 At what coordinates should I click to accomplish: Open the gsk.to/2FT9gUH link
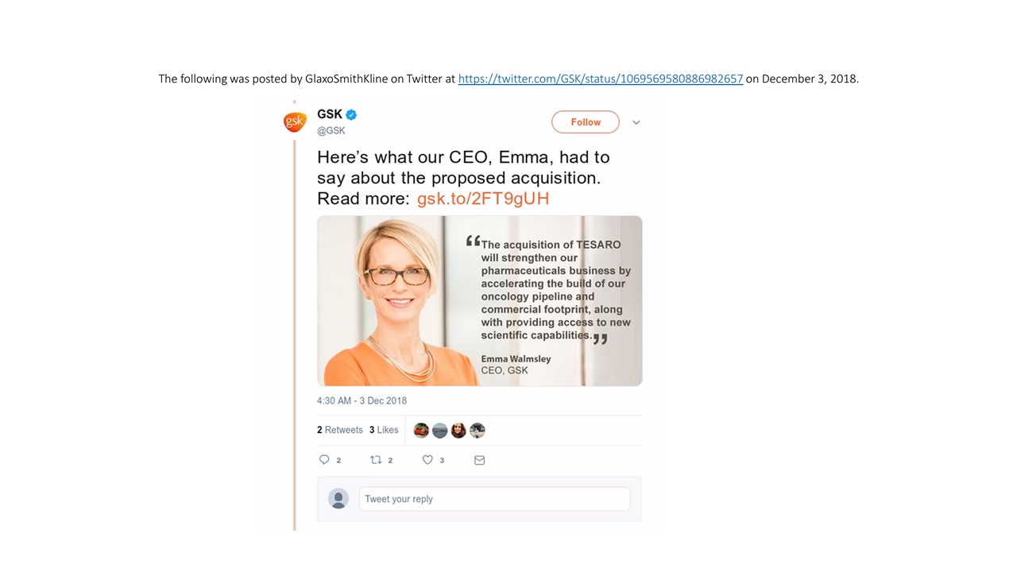click(x=483, y=199)
